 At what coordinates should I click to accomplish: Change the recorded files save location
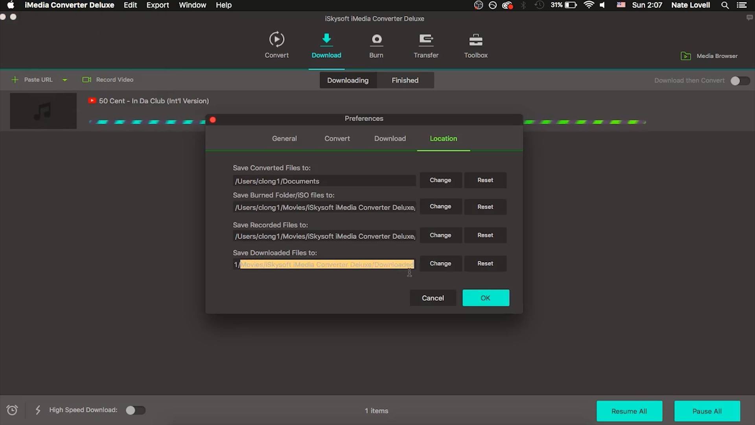pos(440,235)
